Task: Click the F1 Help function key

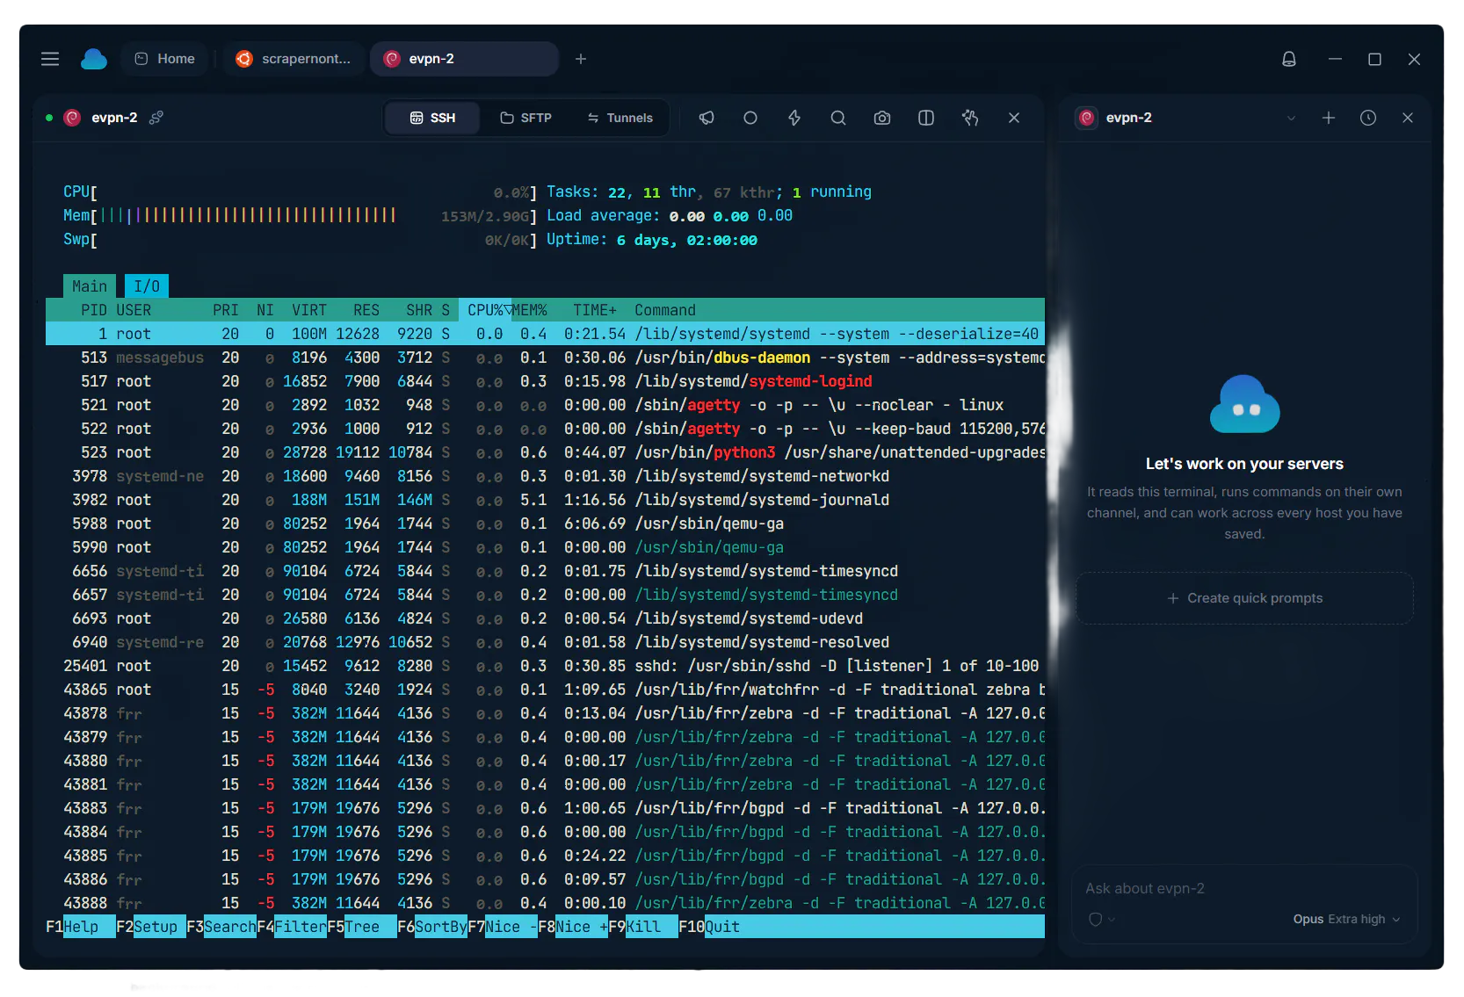Action: pos(81,927)
